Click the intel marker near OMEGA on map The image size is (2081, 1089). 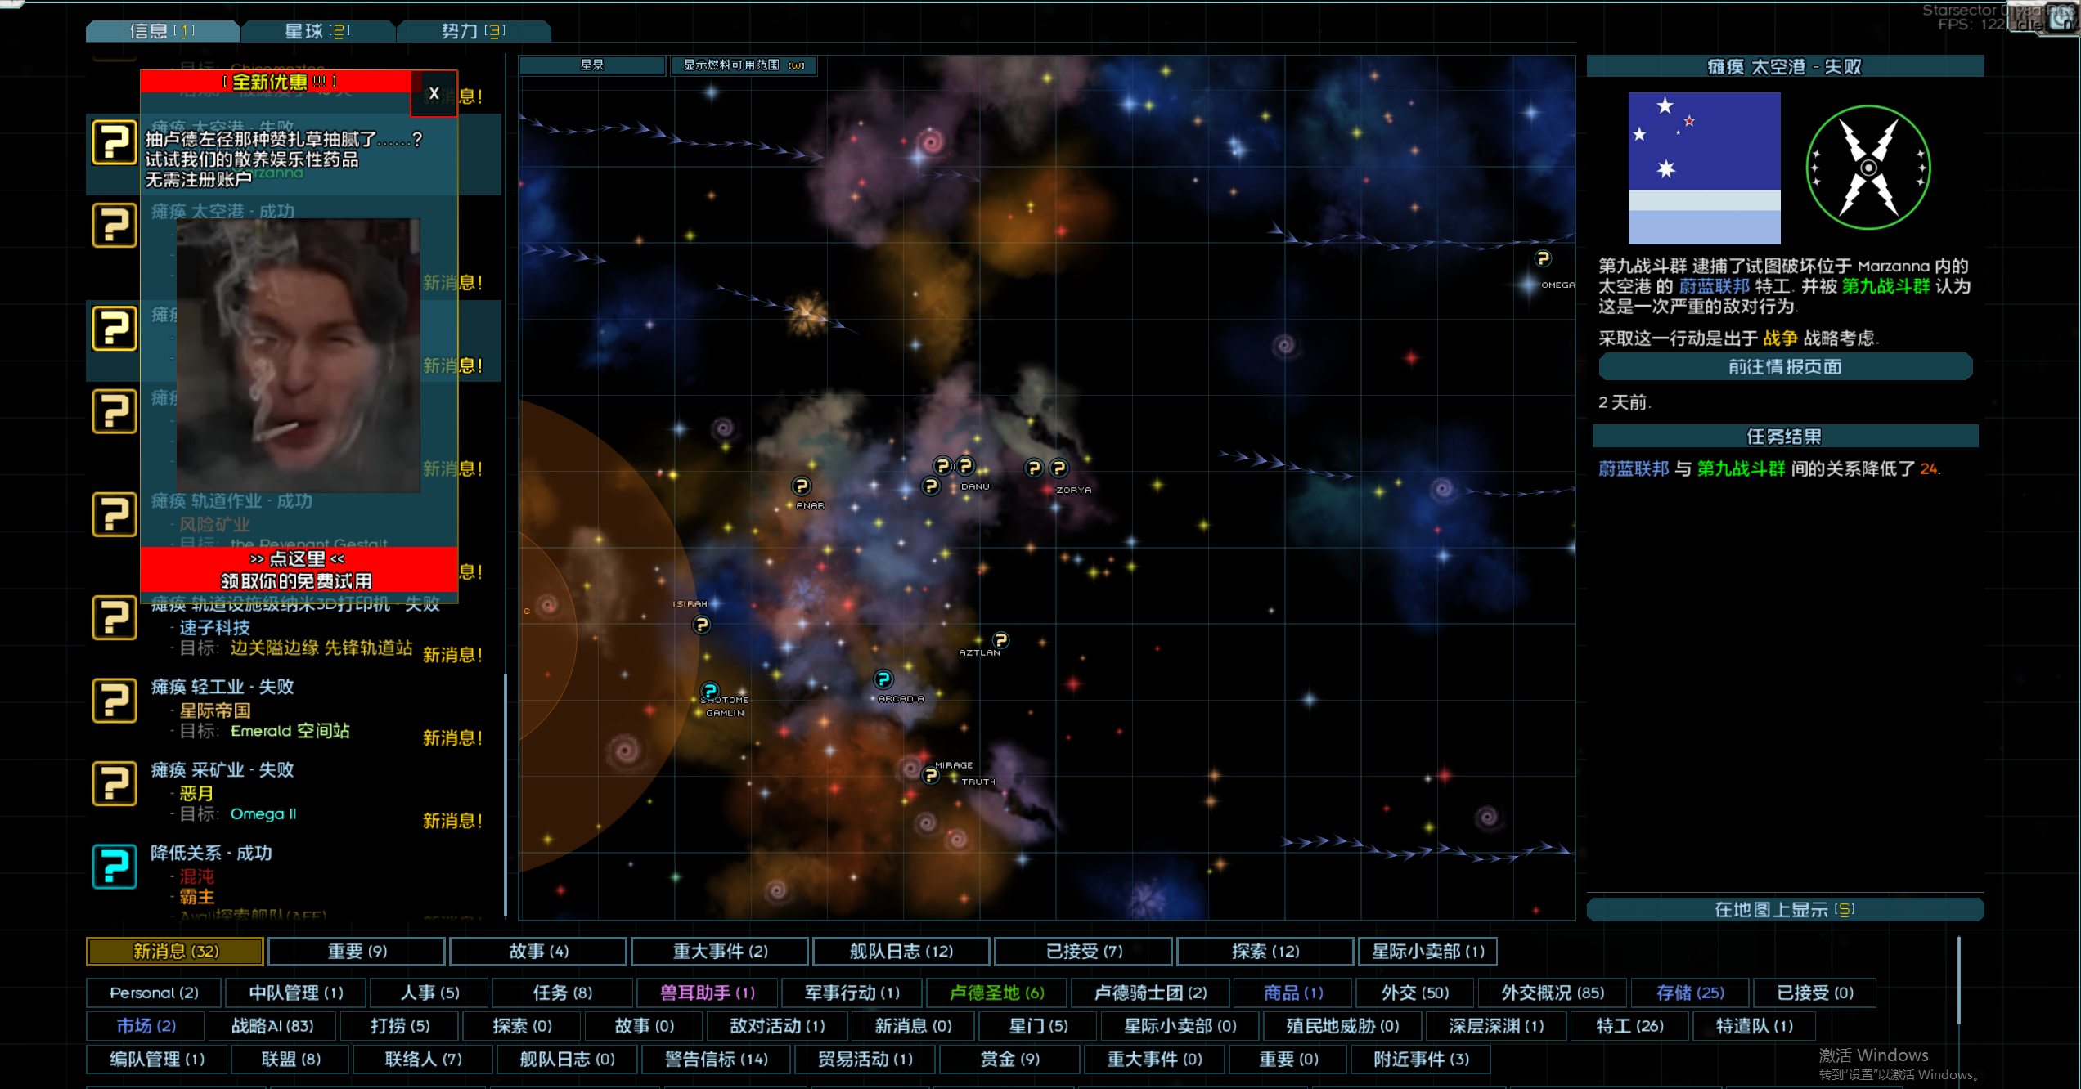pyautogui.click(x=1543, y=258)
